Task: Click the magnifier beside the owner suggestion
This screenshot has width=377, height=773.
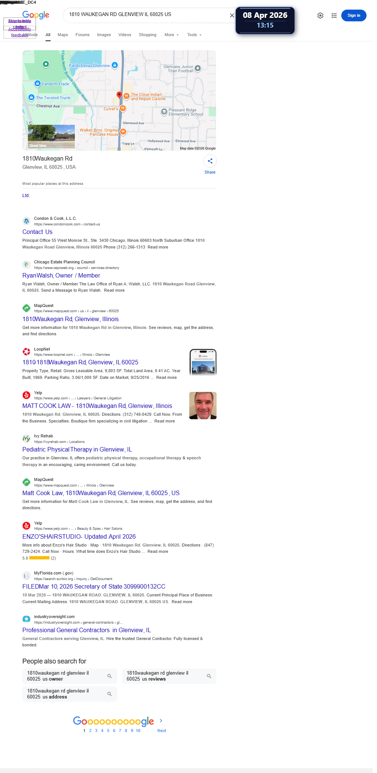Action: click(x=110, y=676)
